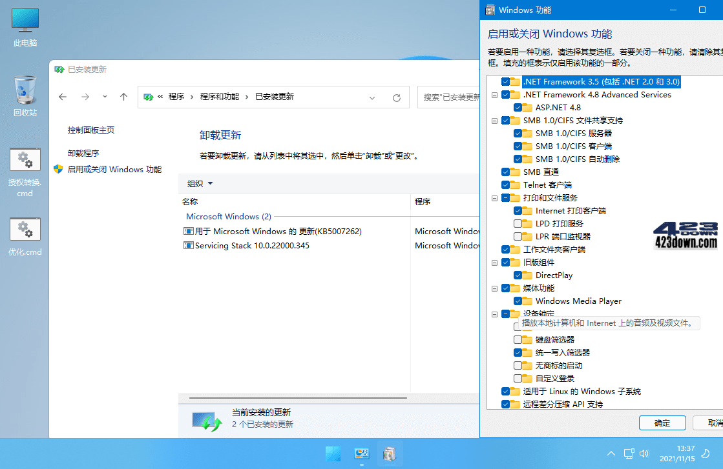Open the 组织 dropdown menu
Viewport: 723px width, 469px height.
[200, 183]
